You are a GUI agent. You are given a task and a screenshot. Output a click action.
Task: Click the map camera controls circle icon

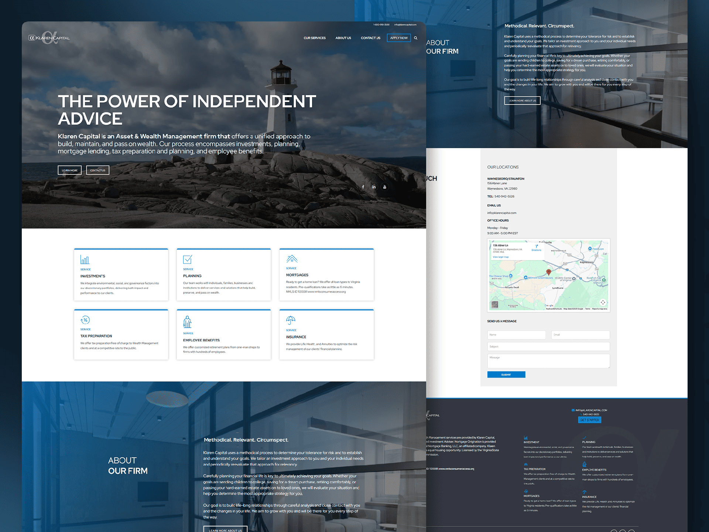[x=603, y=303]
